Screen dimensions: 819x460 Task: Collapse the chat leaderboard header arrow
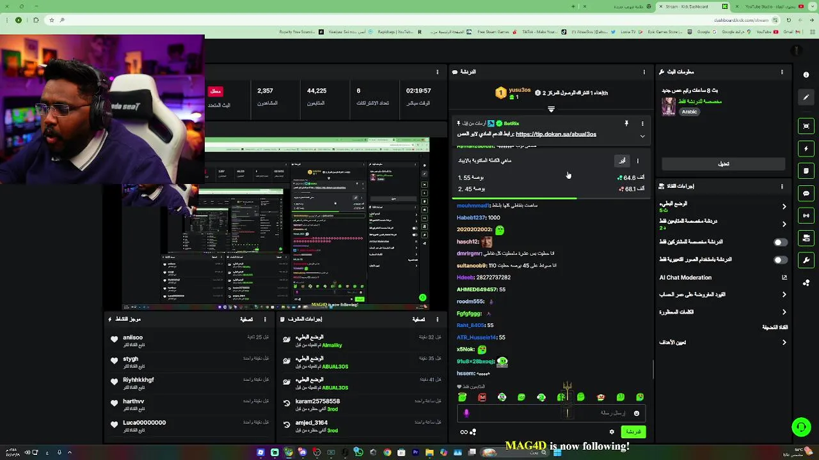[x=551, y=109]
